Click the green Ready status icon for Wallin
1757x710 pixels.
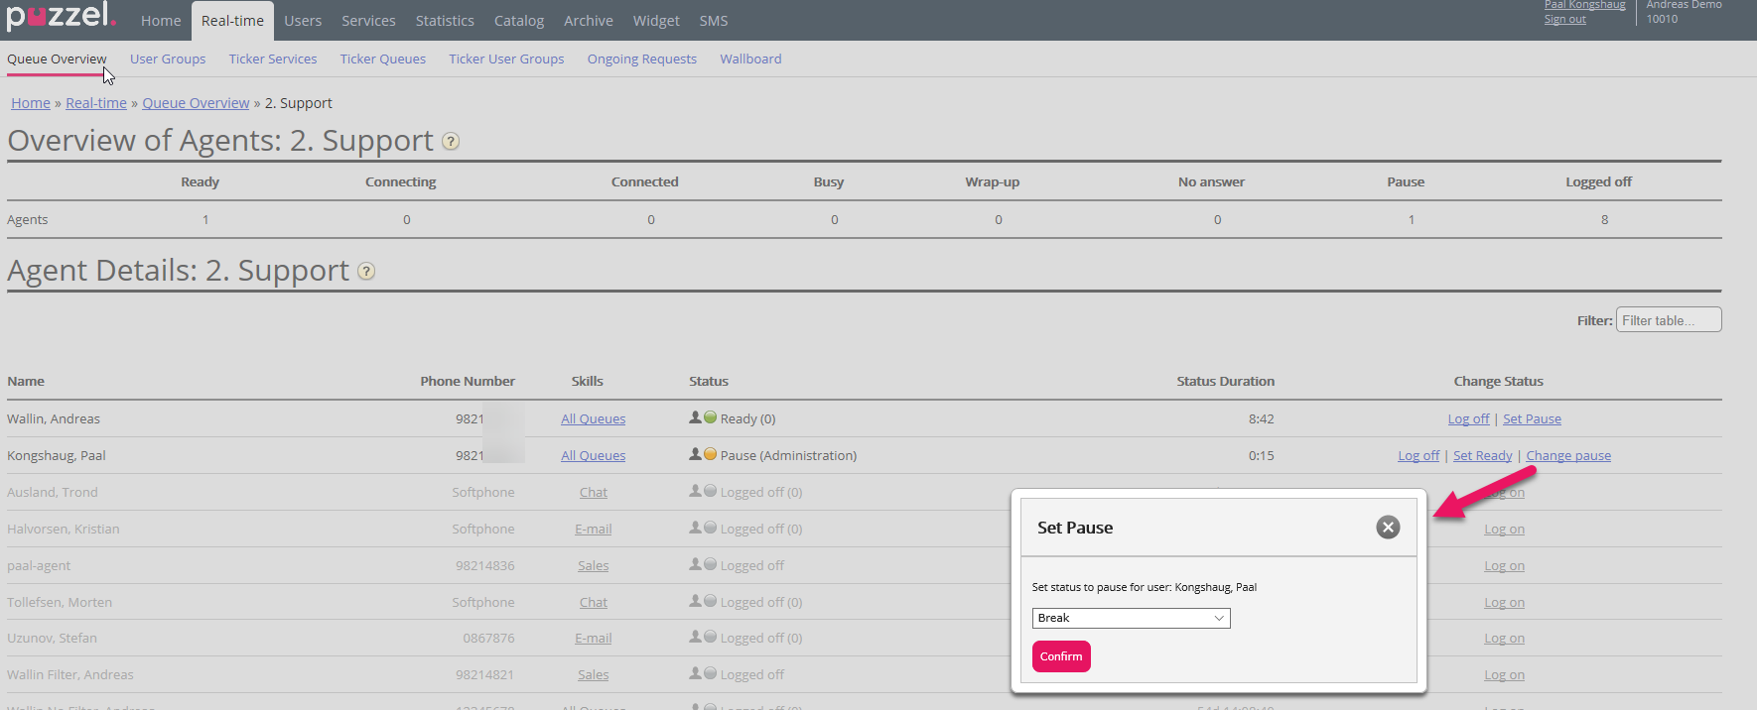coord(711,418)
